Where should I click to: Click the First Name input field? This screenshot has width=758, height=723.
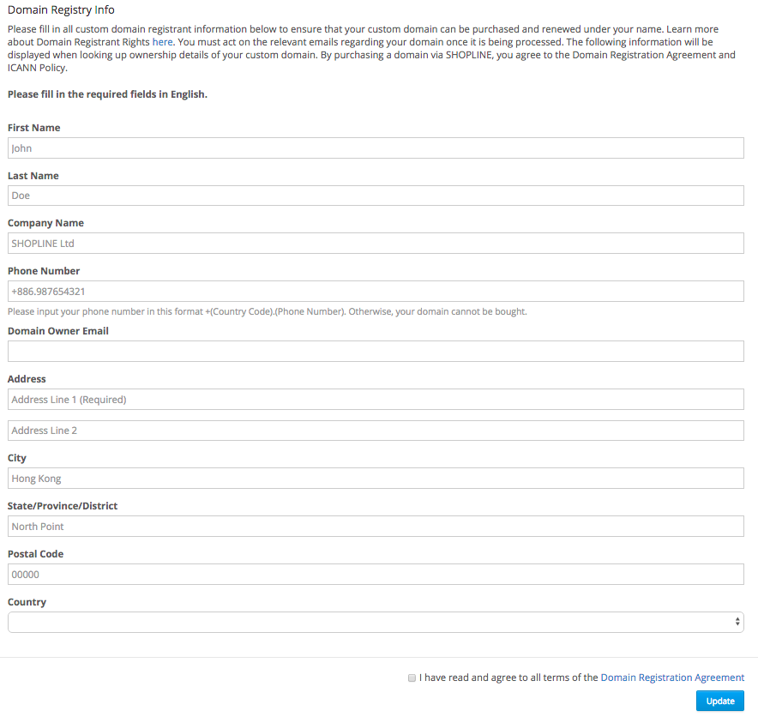click(x=376, y=148)
